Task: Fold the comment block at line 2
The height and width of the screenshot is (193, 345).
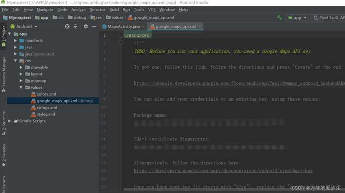Action: 121,43
